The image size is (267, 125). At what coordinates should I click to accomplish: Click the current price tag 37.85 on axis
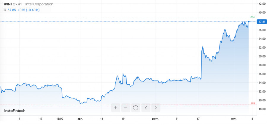click(x=262, y=22)
